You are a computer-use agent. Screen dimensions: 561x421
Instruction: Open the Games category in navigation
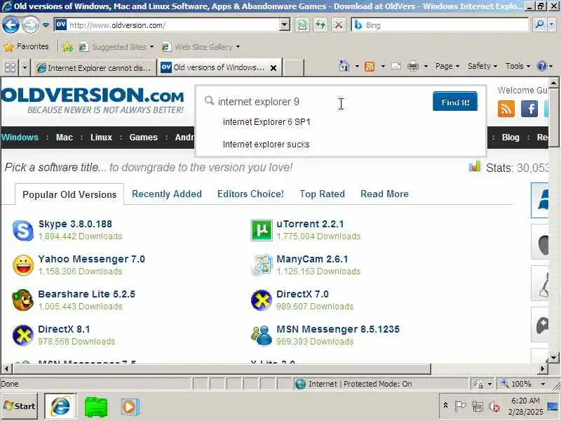pos(144,138)
